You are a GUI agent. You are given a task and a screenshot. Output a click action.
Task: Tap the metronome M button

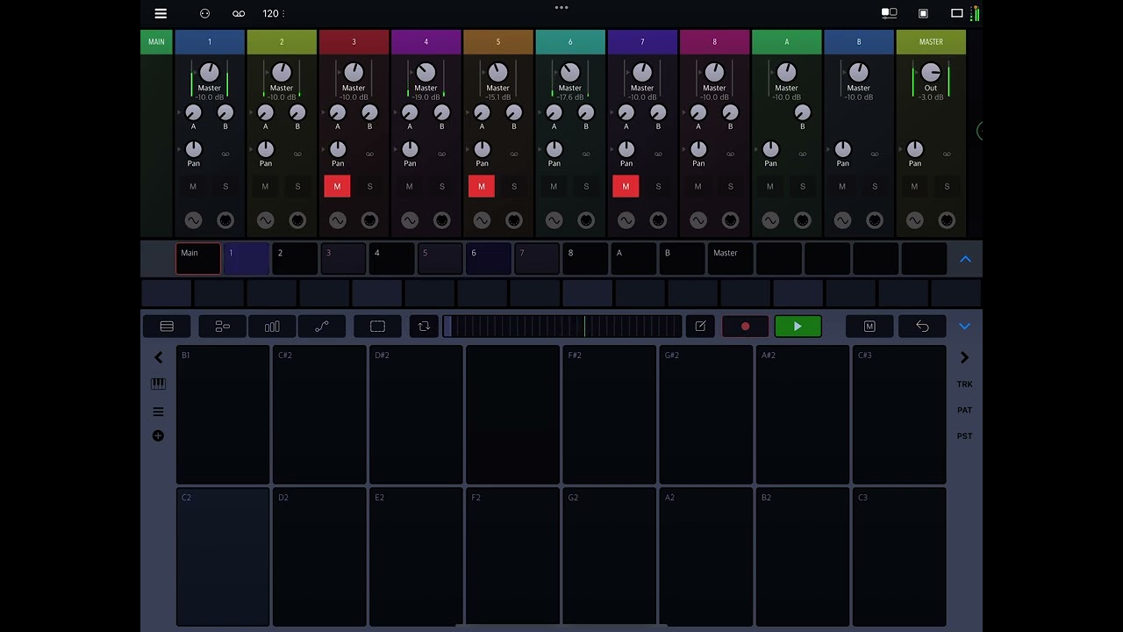pyautogui.click(x=869, y=327)
